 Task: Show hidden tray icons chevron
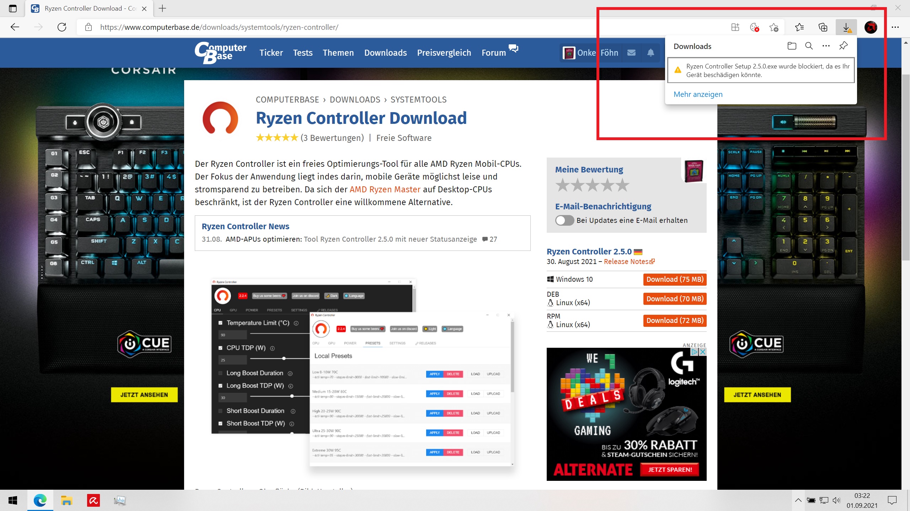[x=798, y=500]
